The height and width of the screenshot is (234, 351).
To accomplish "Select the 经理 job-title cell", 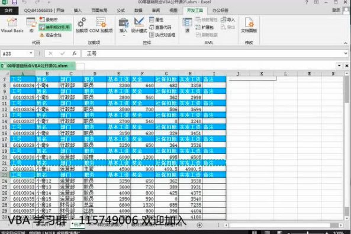I will [x=95, y=157].
